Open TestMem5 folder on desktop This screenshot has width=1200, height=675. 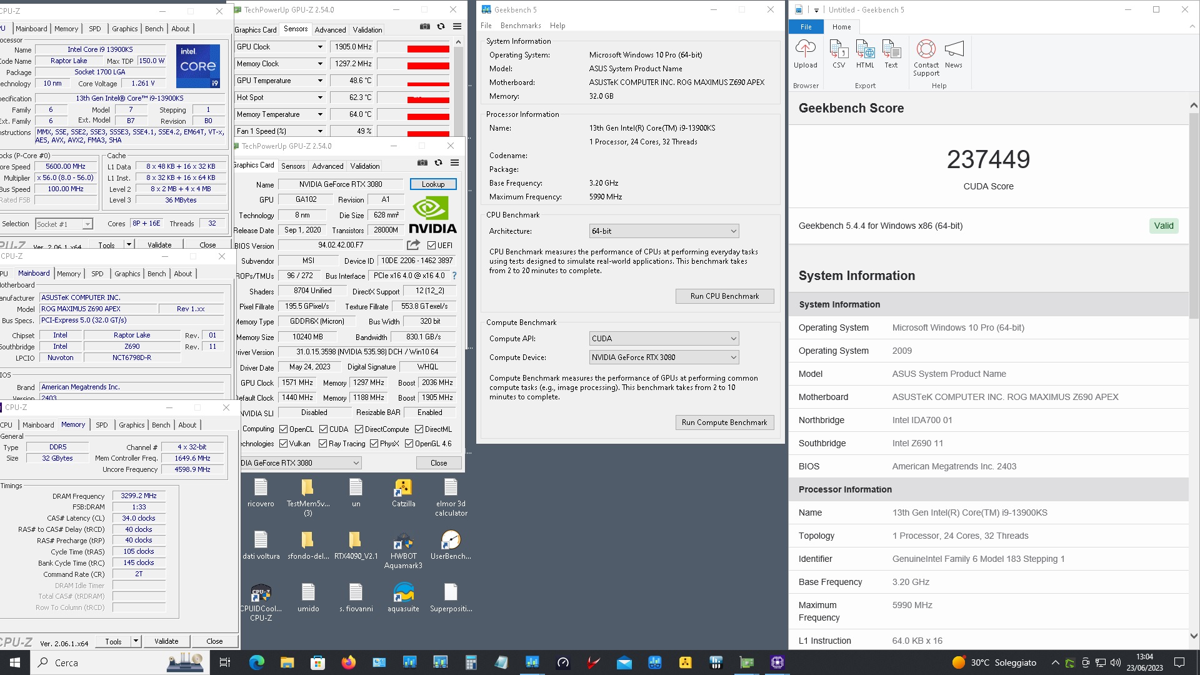[307, 497]
